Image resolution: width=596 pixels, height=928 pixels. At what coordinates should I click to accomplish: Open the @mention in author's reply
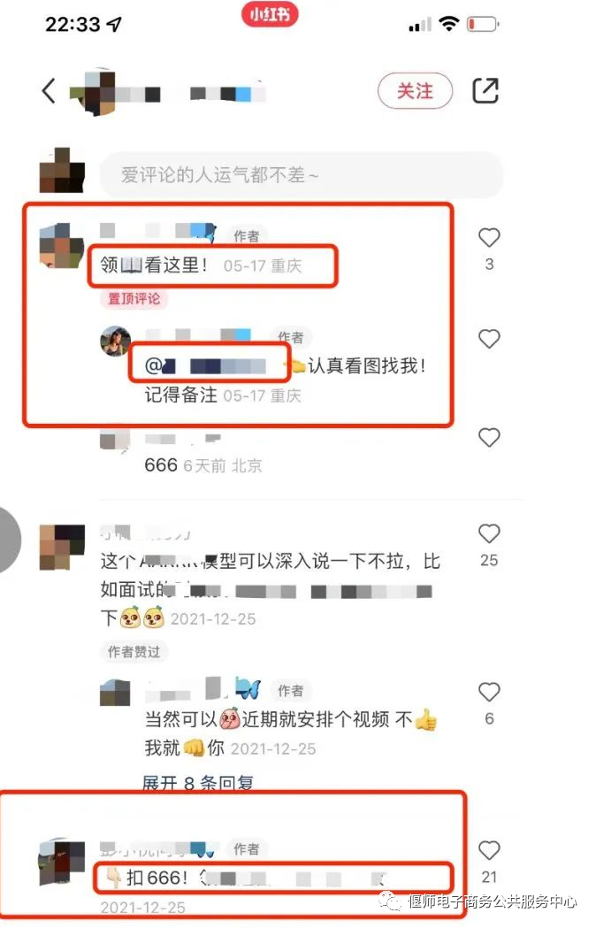(205, 365)
